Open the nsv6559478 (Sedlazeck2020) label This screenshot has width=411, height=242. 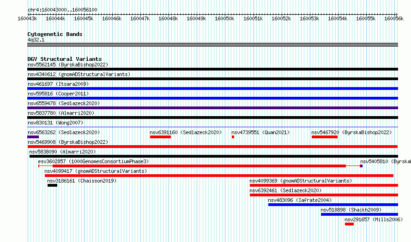[64, 103]
